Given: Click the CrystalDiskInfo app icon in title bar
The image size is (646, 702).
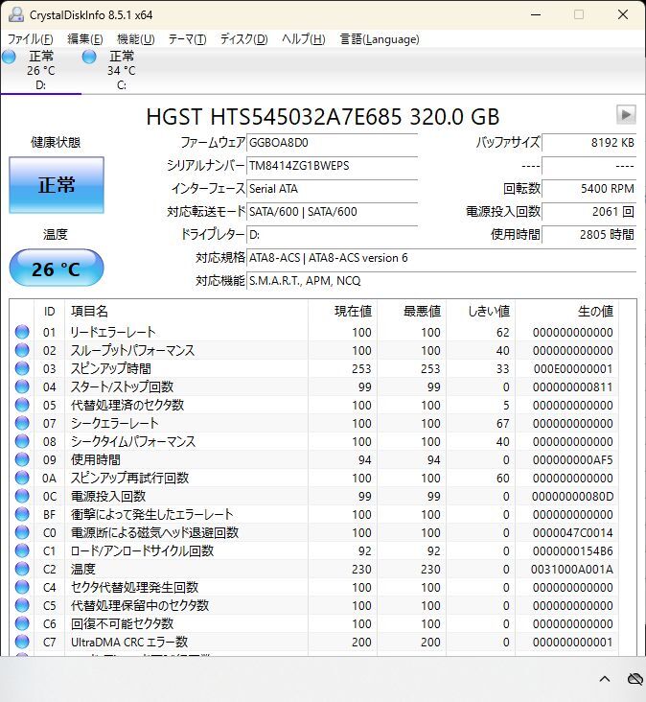Looking at the screenshot, I should tap(16, 14).
